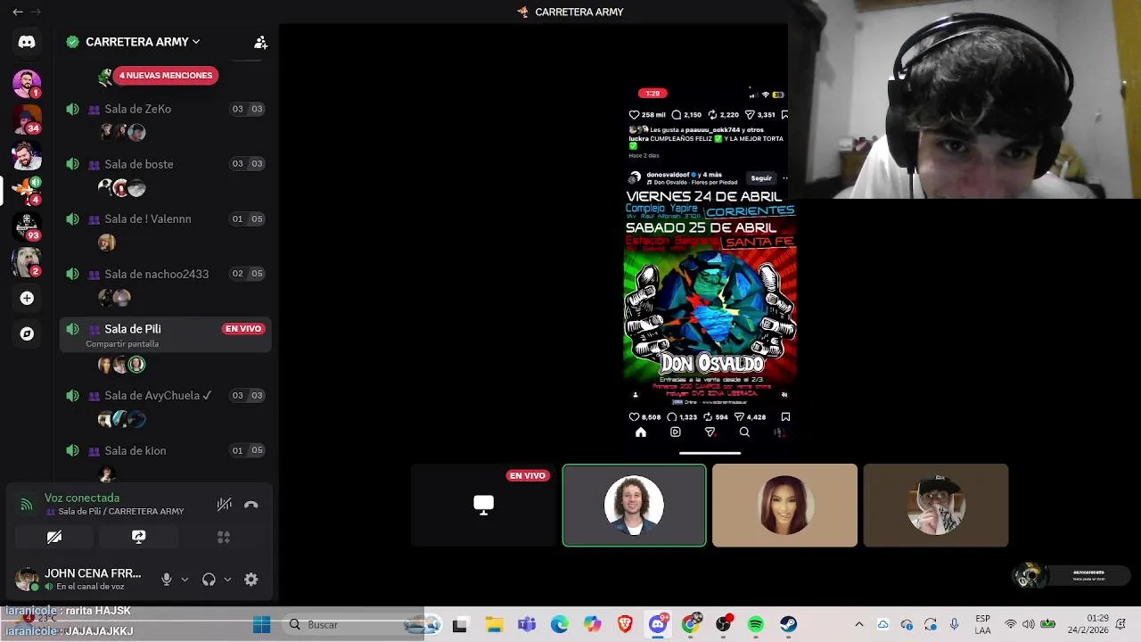Open Microsoft Teams from the taskbar
Screen dimensions: 1141x642
pos(527,625)
